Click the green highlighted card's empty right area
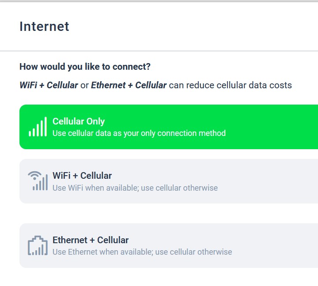The height and width of the screenshot is (286, 318). pos(283,127)
